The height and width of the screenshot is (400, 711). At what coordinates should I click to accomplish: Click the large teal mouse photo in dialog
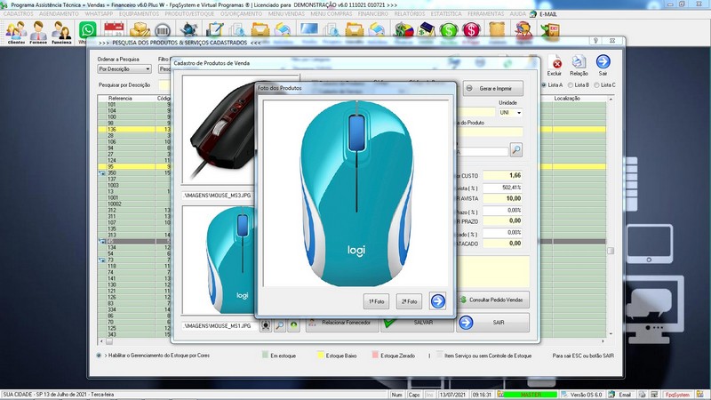(x=355, y=193)
